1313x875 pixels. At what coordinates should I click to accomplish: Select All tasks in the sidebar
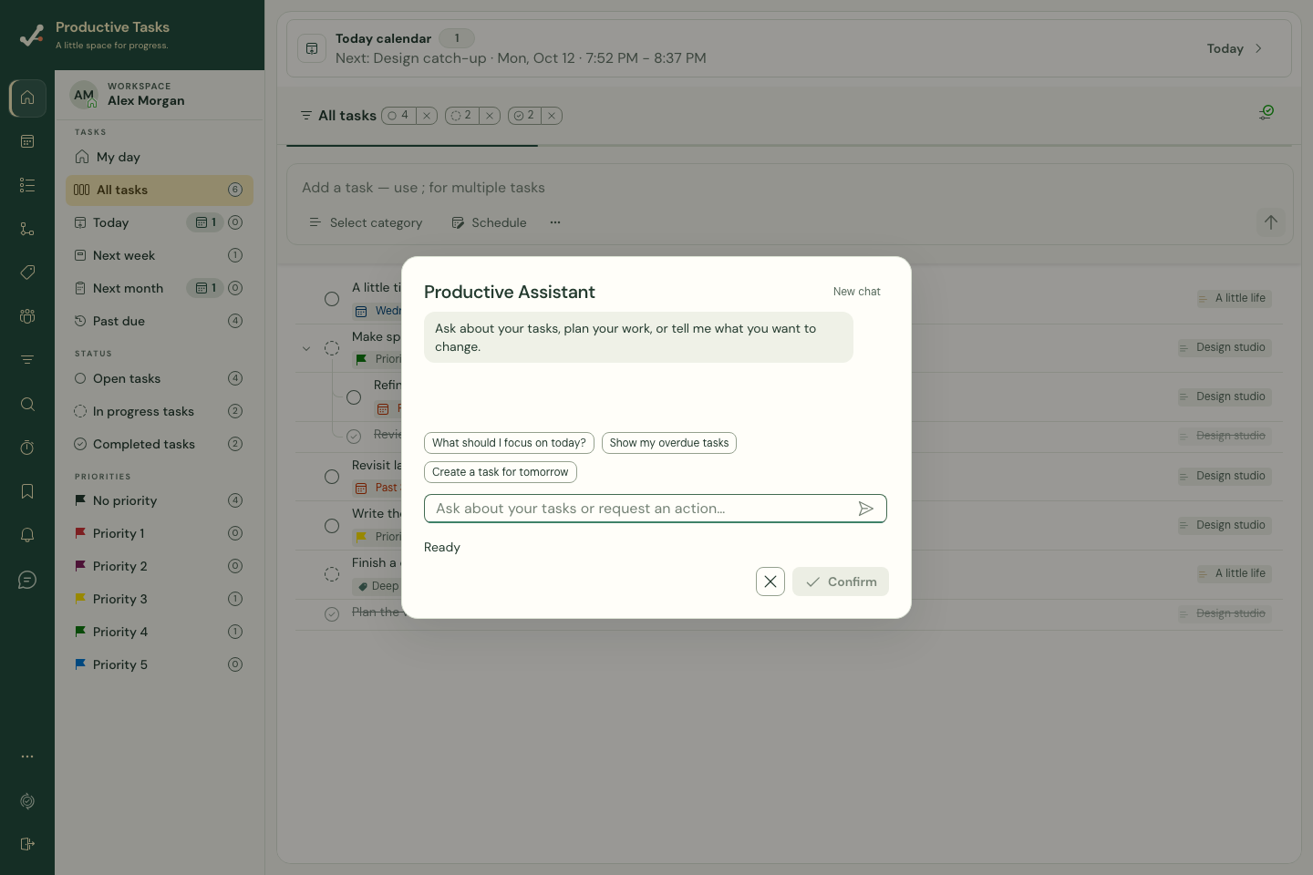click(160, 190)
